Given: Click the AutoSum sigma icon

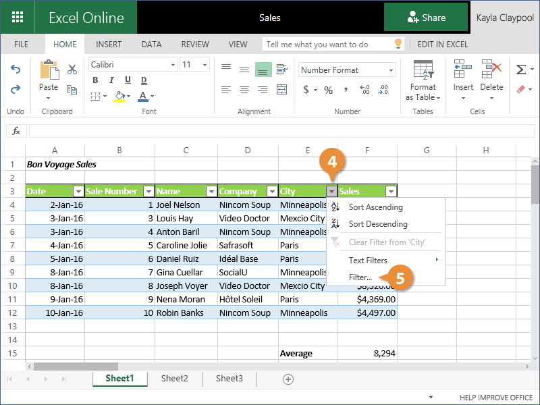Looking at the screenshot, I should 520,70.
